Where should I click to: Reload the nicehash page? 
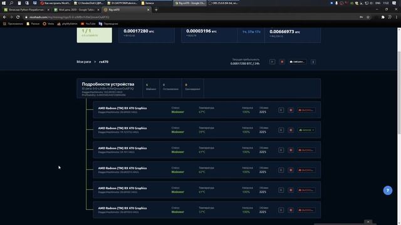(18, 17)
